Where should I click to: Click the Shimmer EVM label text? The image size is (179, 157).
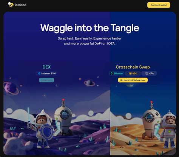(x=48, y=73)
